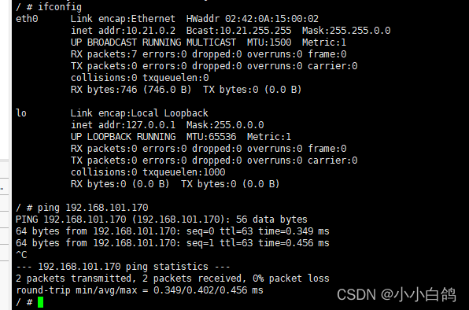Click the CSDN watermark text
The width and height of the screenshot is (469, 310).
click(397, 294)
